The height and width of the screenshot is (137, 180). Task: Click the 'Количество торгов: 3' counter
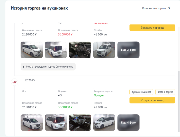[156, 8]
